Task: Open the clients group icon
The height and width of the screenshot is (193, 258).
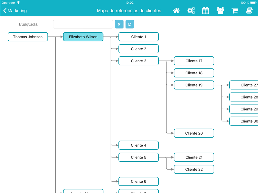Action: pyautogui.click(x=220, y=11)
